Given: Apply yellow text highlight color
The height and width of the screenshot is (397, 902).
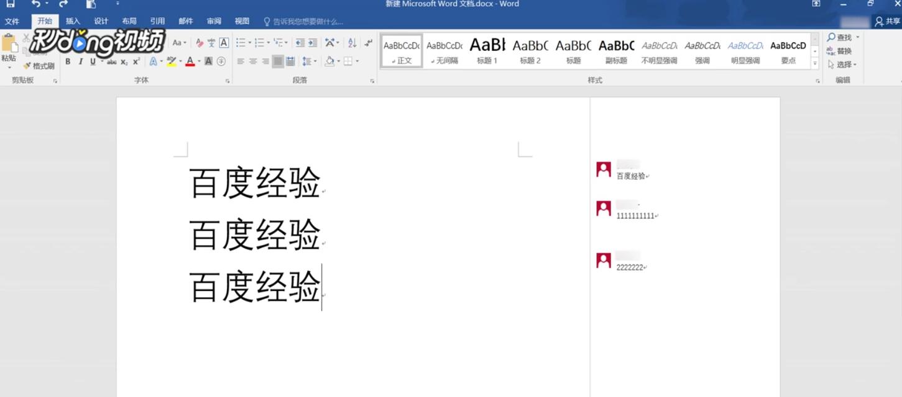Looking at the screenshot, I should pos(172,61).
